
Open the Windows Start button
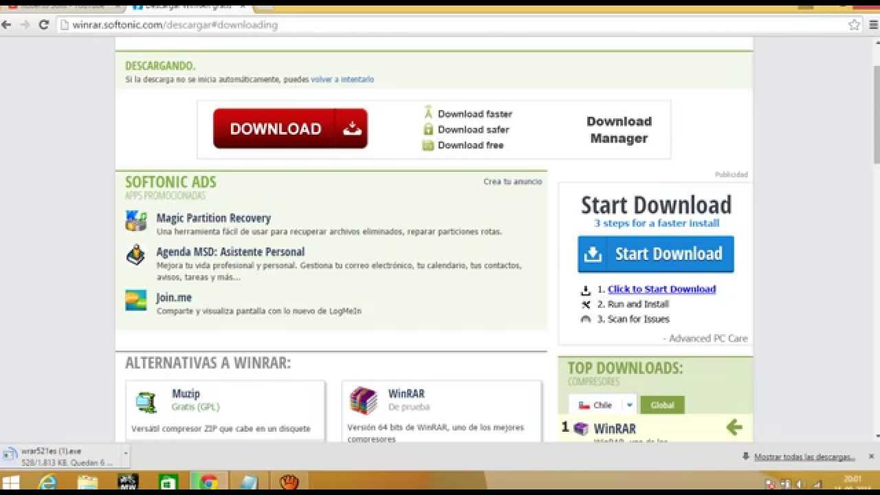(11, 483)
